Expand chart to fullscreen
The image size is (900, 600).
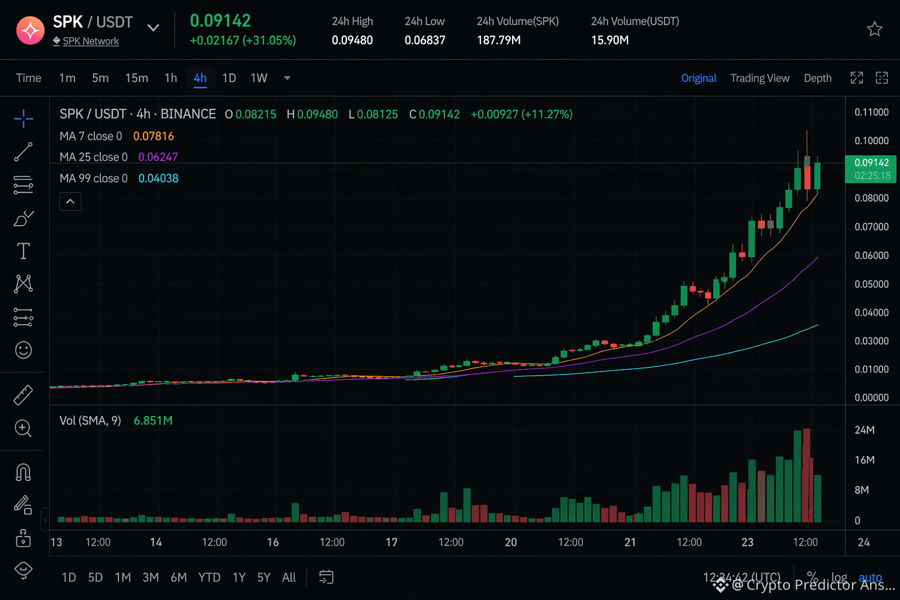click(x=857, y=78)
